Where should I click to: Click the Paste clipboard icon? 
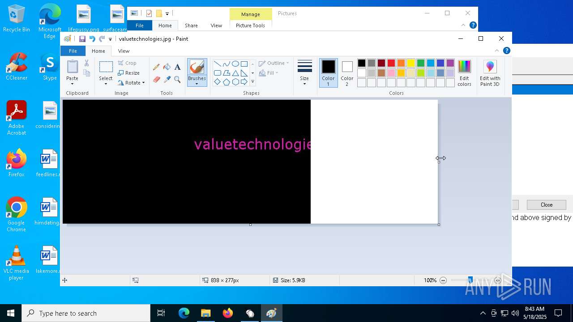coord(72,67)
